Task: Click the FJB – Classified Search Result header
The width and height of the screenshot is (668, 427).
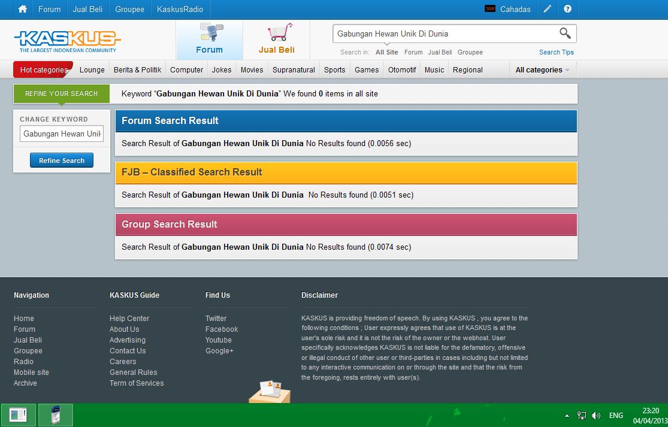Action: [346, 172]
